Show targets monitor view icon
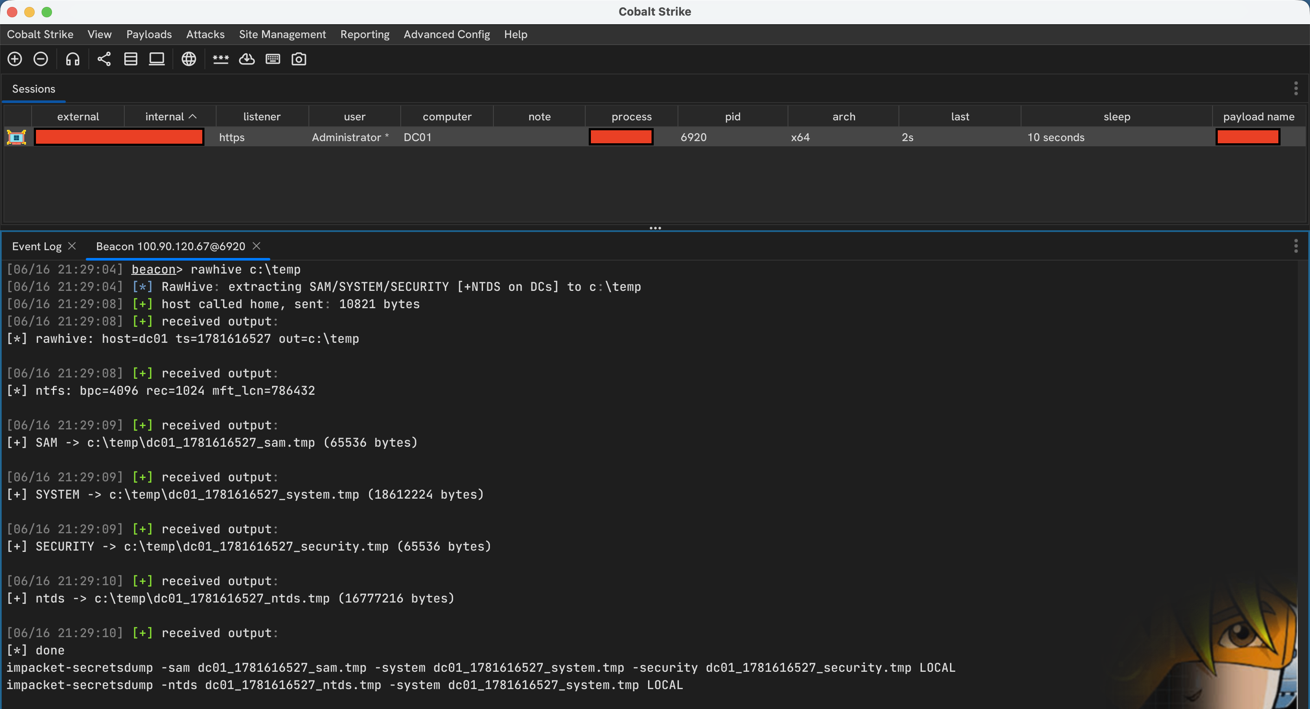 pos(157,59)
